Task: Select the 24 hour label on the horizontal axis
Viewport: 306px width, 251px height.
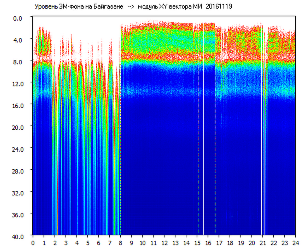Action: pos(295,243)
